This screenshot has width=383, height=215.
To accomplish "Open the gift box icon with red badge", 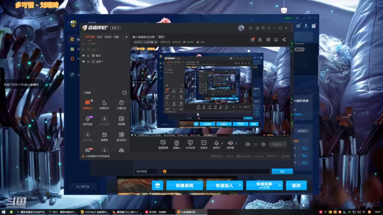I will click(253, 40).
